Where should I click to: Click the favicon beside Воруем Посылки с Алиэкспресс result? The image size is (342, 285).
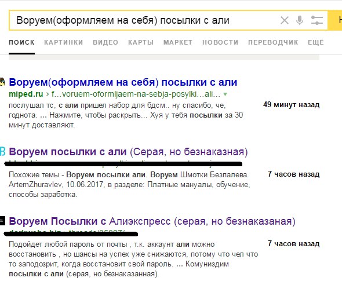(2, 221)
